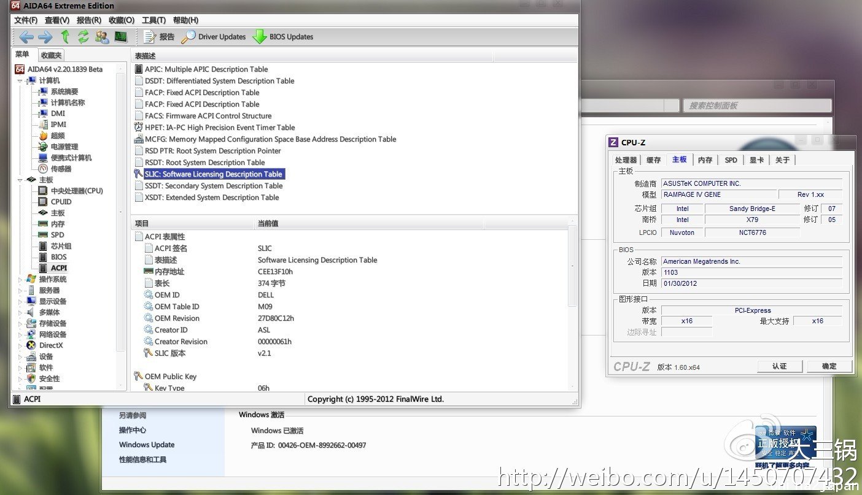Screen dimensions: 862x495
Task: Select FACS: Firmware ACPI Control Structure row
Action: point(208,116)
